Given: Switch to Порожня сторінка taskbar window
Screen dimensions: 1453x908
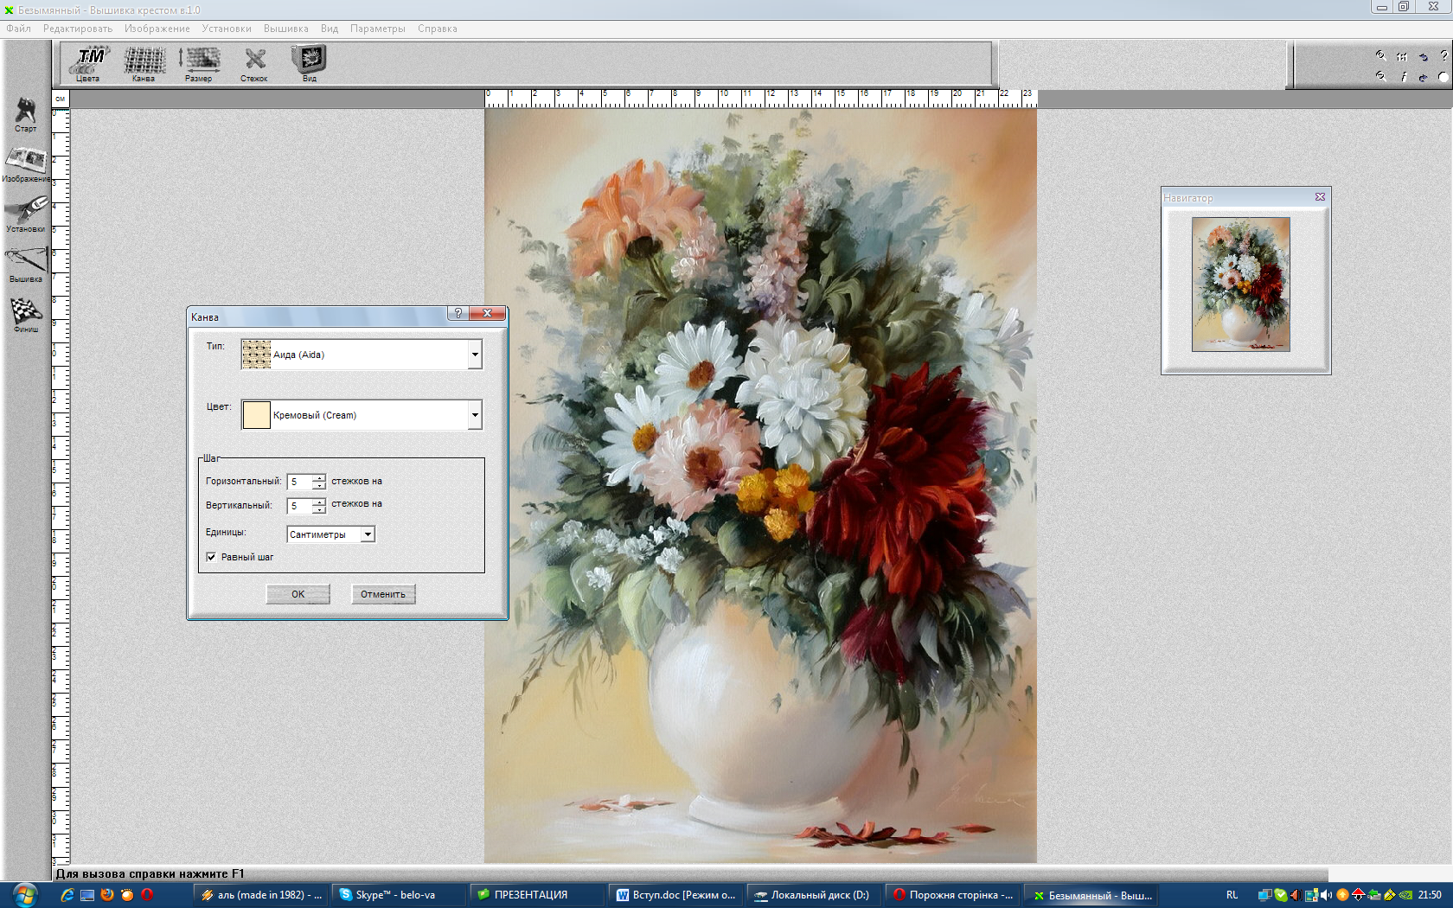Looking at the screenshot, I should 952,895.
